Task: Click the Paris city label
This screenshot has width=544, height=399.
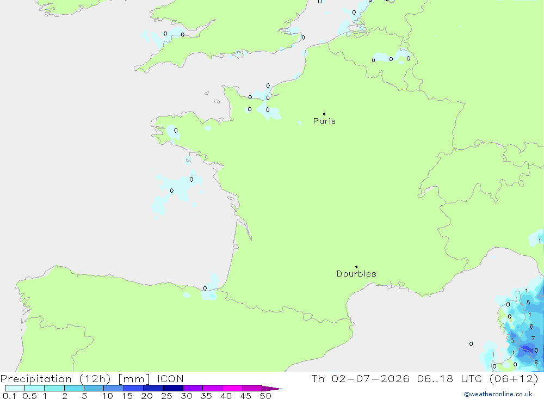Action: coord(324,121)
